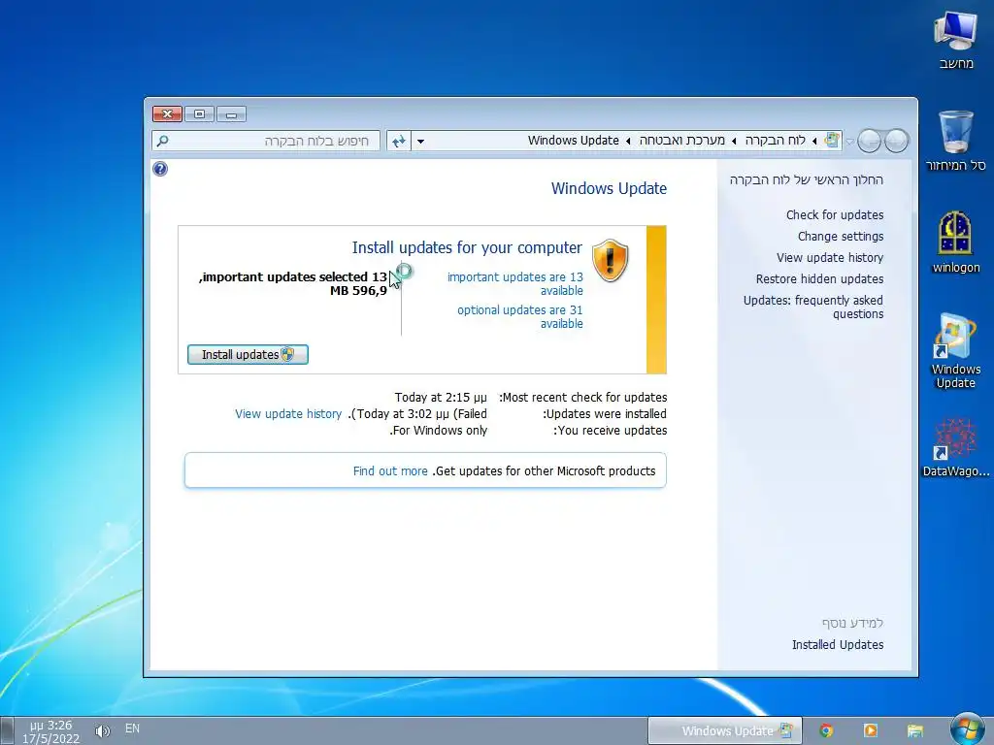
Task: Open File Explorer from taskbar
Action: (914, 730)
